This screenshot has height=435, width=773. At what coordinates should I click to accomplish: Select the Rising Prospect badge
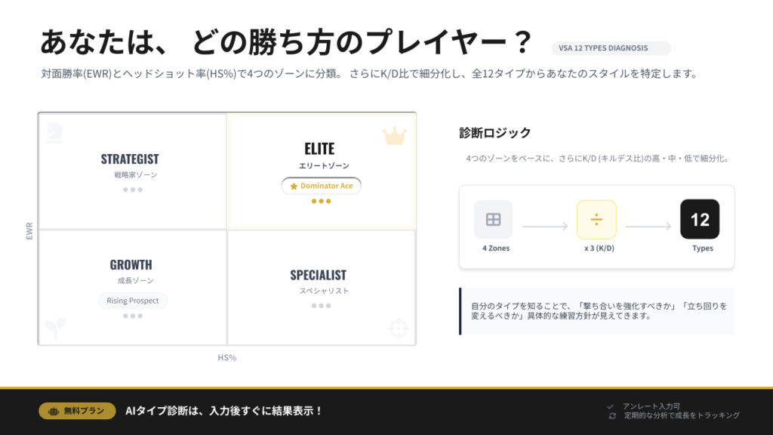click(x=133, y=301)
